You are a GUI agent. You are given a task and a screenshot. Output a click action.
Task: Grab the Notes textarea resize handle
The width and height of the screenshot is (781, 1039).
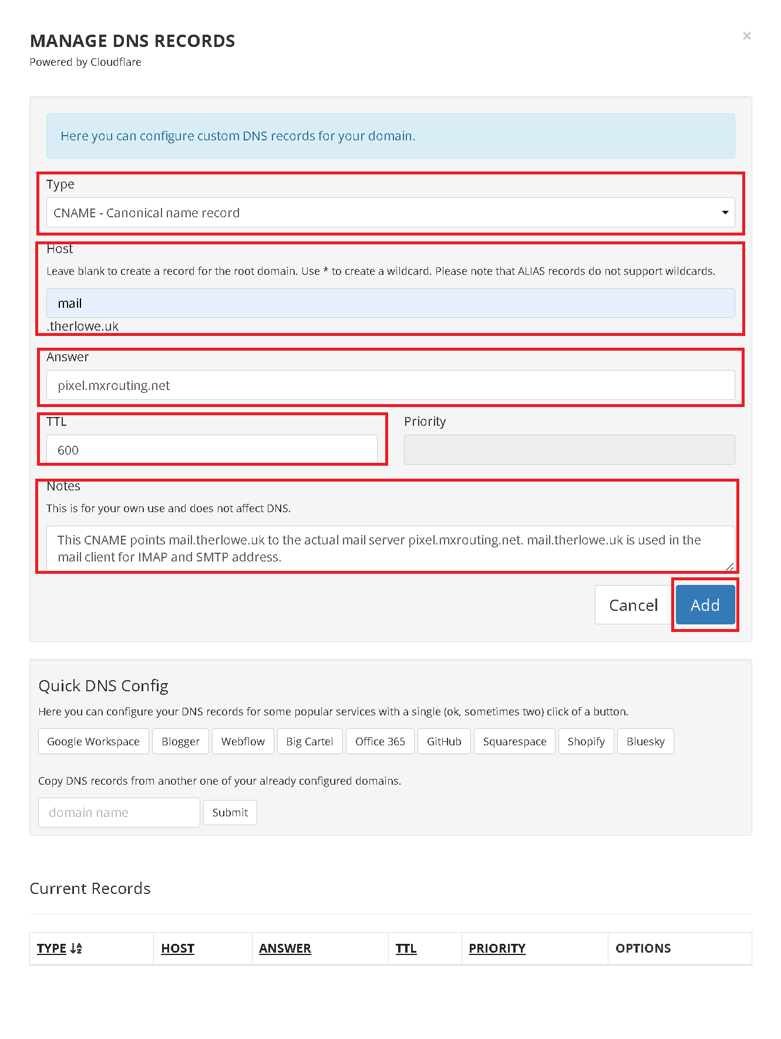729,567
